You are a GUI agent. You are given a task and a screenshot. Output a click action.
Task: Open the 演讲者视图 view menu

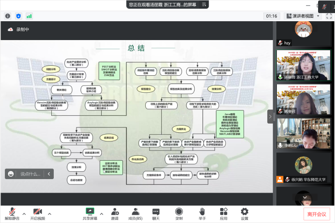303,16
